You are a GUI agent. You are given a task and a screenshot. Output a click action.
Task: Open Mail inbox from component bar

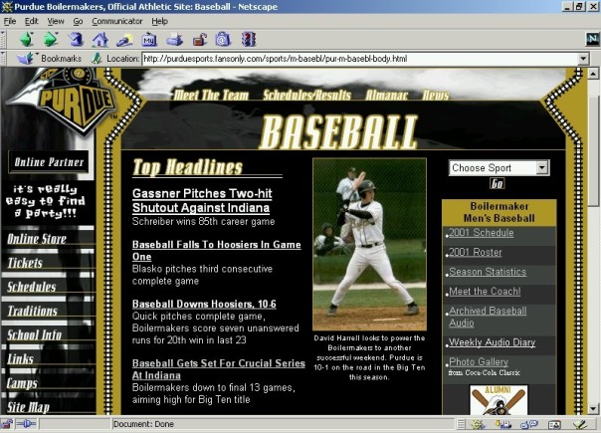pyautogui.click(x=503, y=424)
